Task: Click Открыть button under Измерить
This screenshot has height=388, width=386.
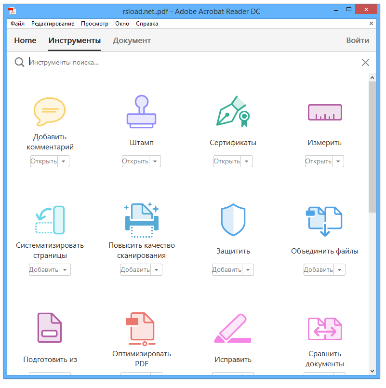Action: (x=319, y=161)
